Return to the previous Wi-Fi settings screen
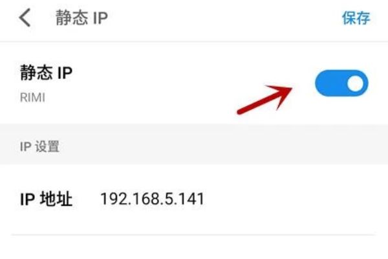The height and width of the screenshot is (259, 388). pyautogui.click(x=25, y=17)
